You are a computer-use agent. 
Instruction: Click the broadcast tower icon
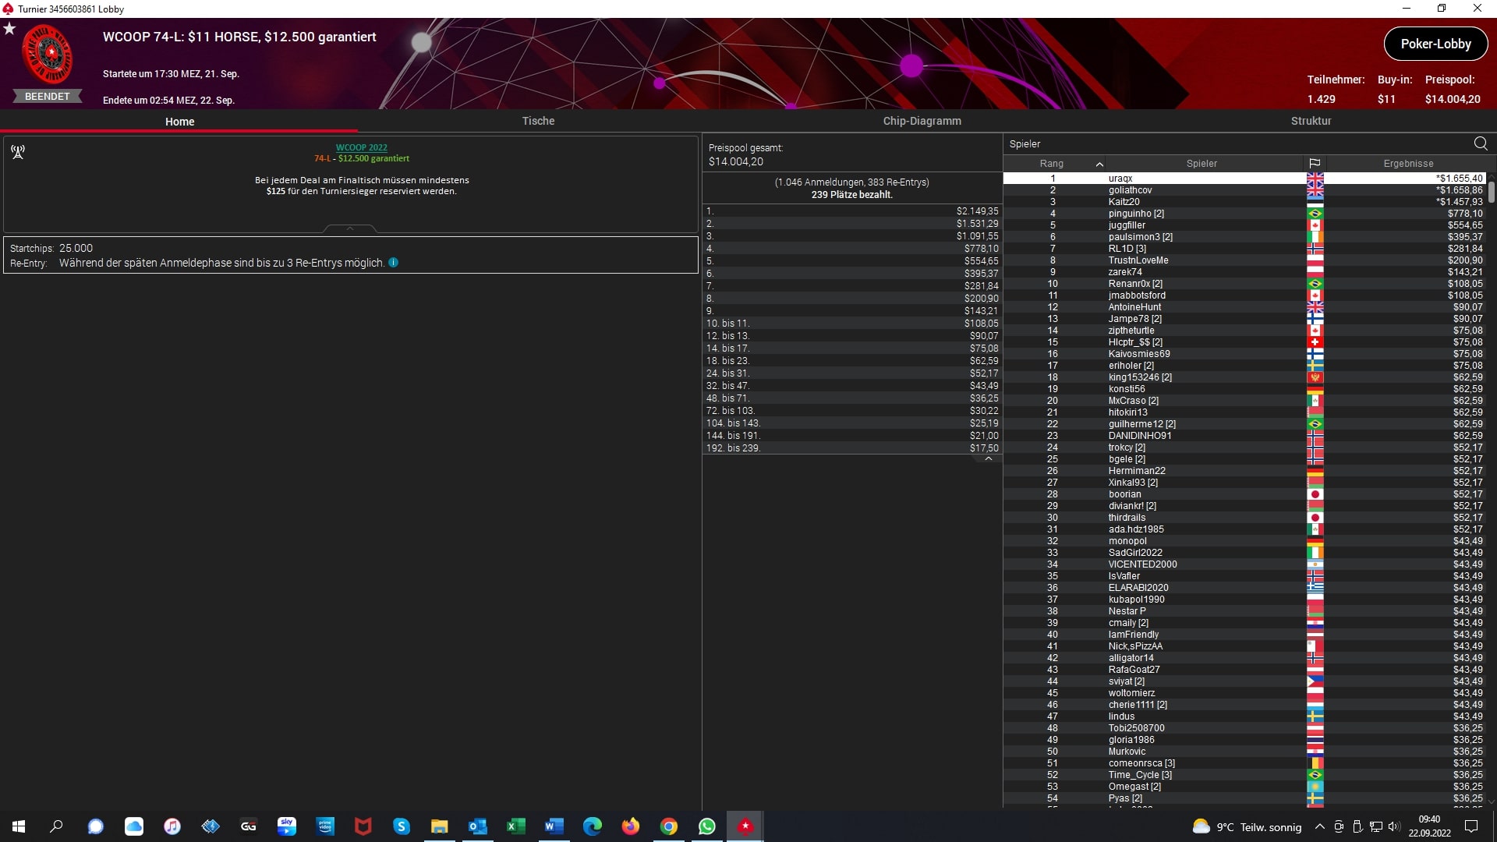pyautogui.click(x=18, y=152)
